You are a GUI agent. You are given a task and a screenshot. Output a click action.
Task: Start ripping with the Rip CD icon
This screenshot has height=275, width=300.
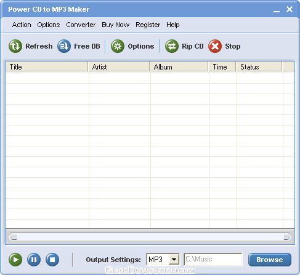pos(172,46)
